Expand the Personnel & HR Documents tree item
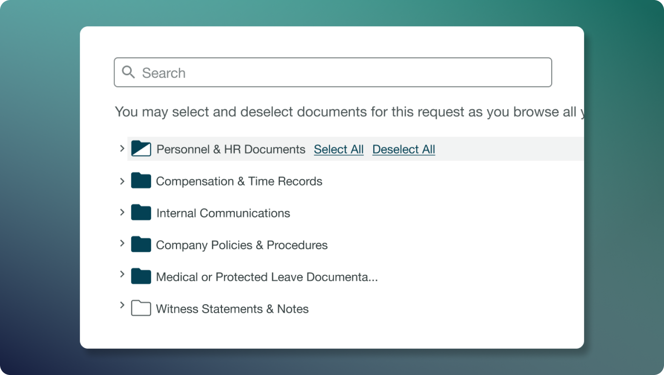Viewport: 664px width, 375px height. coord(123,148)
